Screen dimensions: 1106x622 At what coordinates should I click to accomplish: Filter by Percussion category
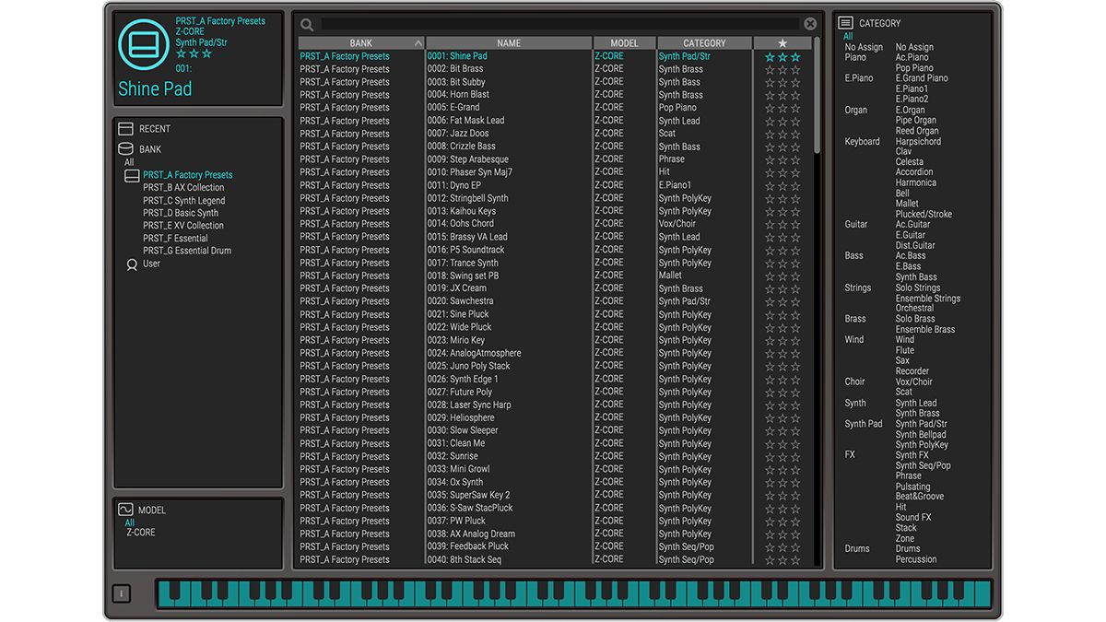[x=916, y=559]
